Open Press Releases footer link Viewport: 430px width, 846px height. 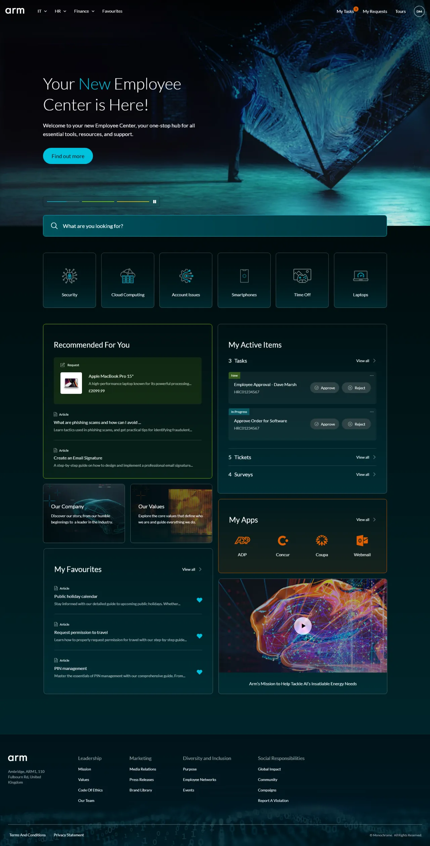142,779
